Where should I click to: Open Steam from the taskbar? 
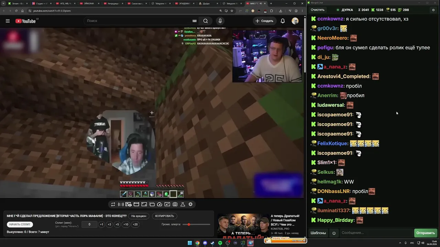212,243
